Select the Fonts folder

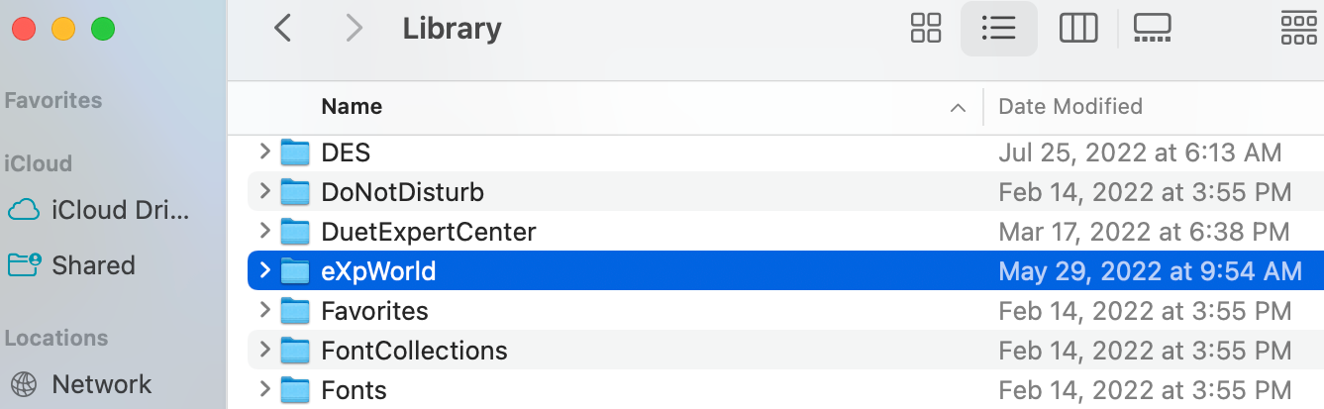pos(354,390)
